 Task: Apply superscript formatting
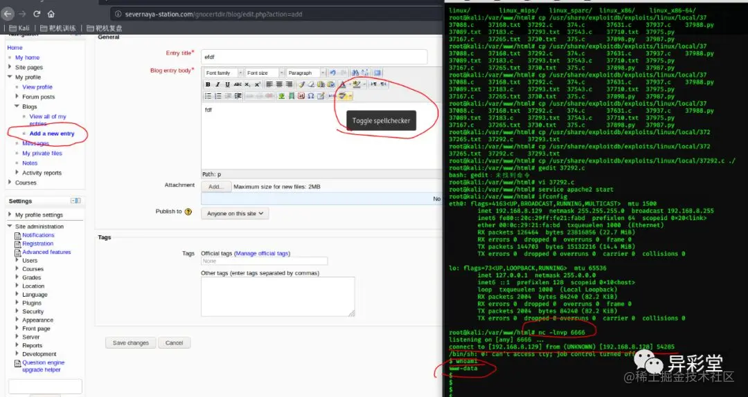pos(257,84)
